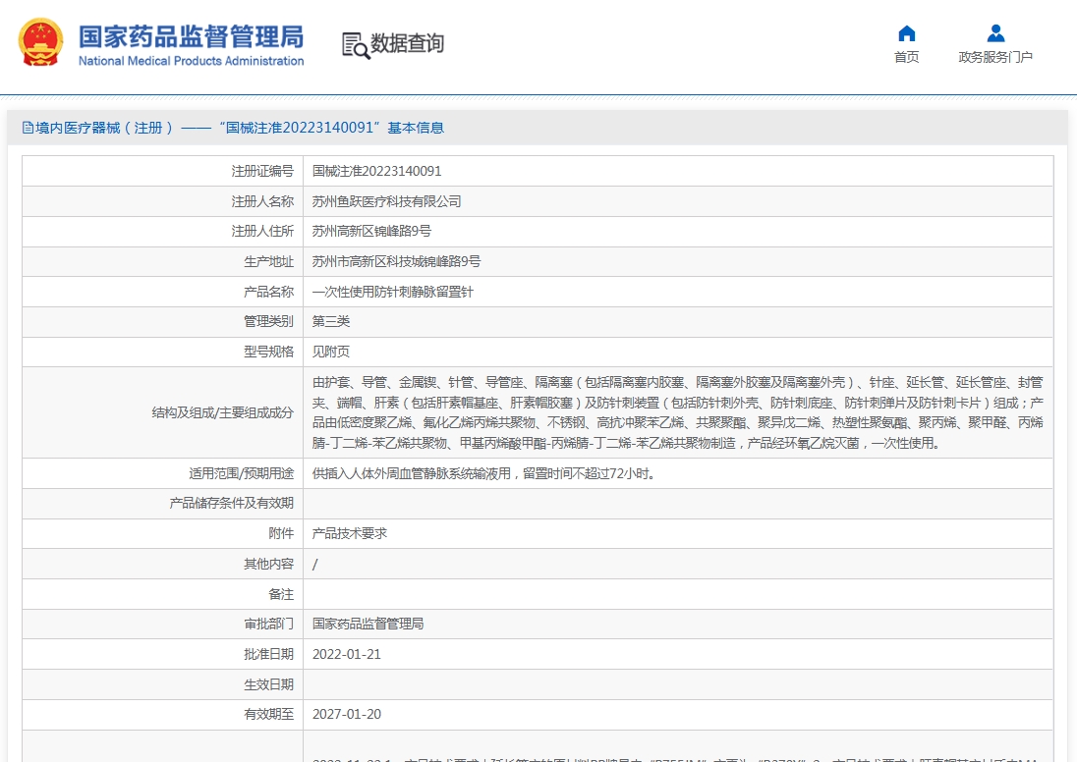Click the 生效日期 label
Screen dimensions: 1077x762
pyautogui.click(x=268, y=684)
